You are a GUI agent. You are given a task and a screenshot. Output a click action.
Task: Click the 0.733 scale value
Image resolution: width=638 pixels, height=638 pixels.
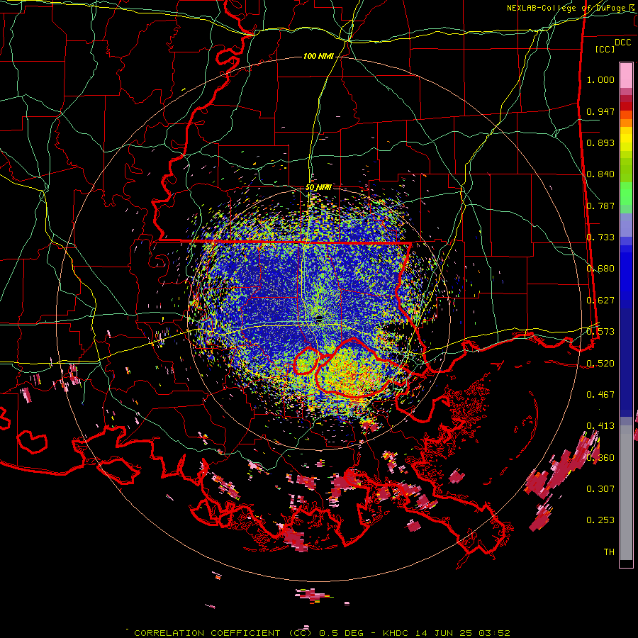pos(600,237)
